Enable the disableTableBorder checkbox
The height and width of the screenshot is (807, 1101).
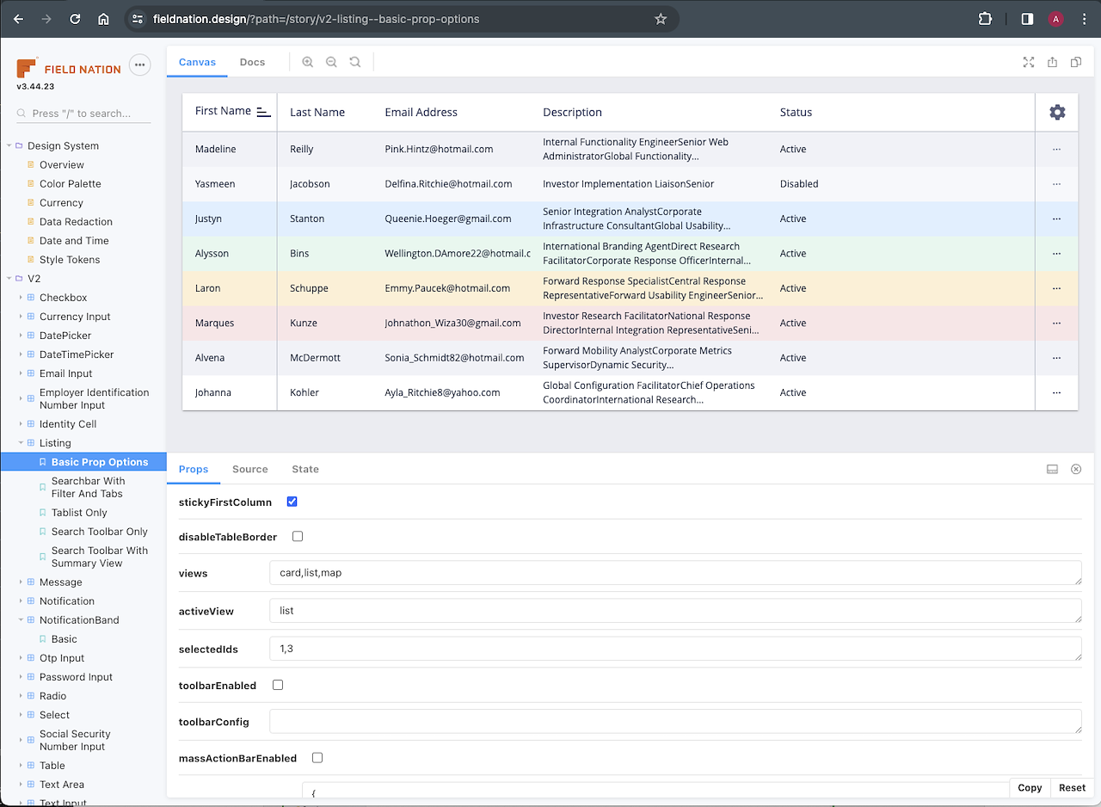point(298,536)
